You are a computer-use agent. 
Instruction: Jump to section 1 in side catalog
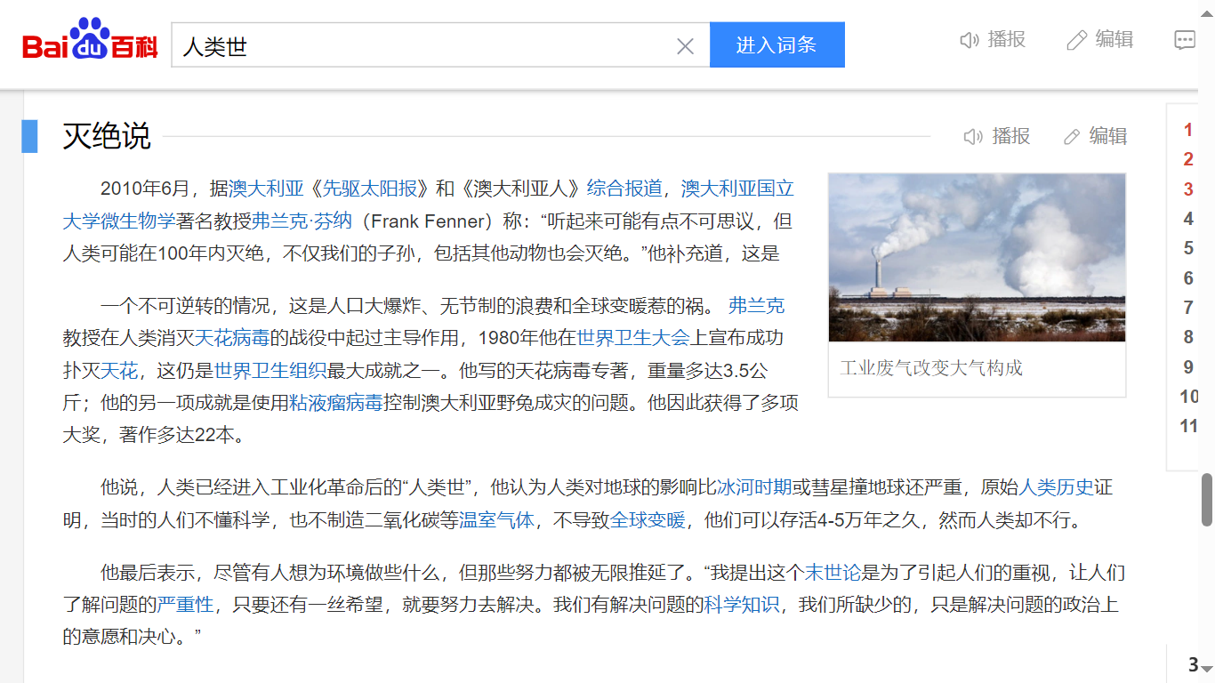[x=1188, y=131]
